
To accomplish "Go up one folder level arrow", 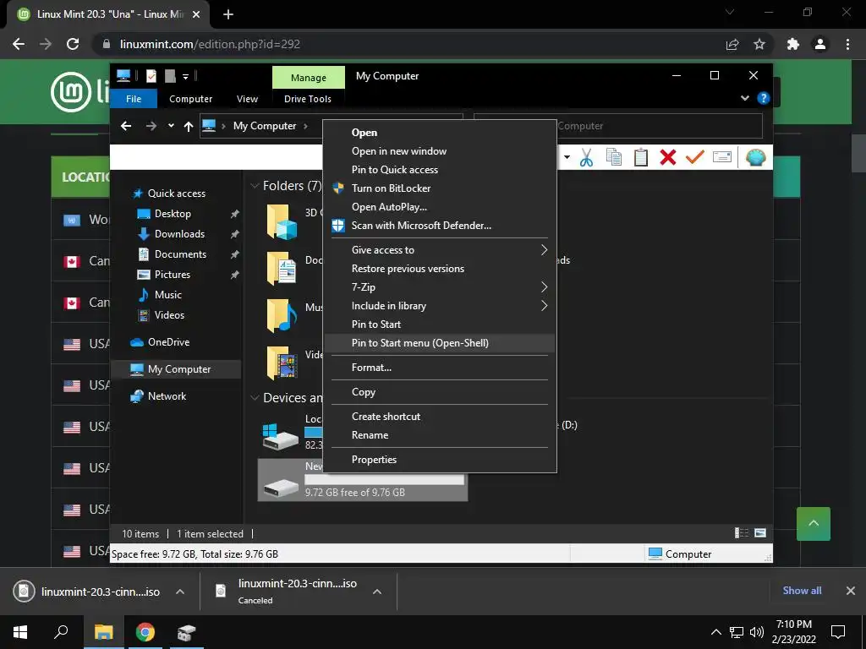I will [x=189, y=127].
